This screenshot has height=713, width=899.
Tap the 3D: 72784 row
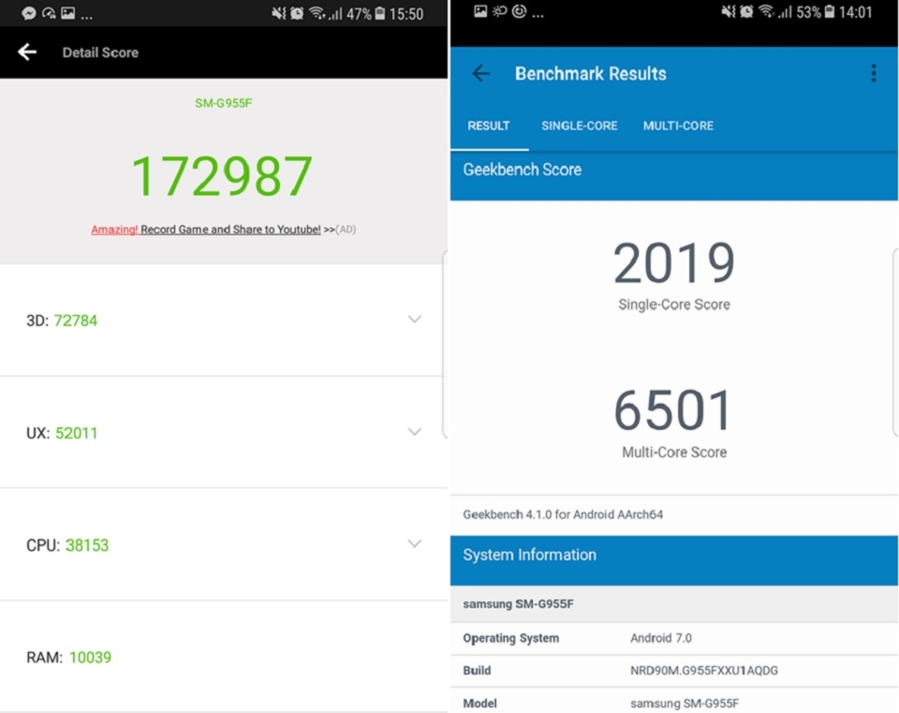pos(224,320)
